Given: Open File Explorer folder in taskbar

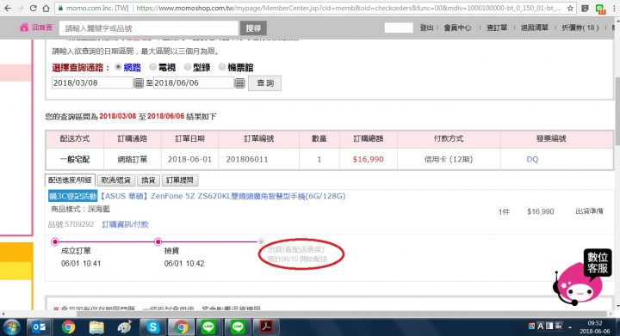Looking at the screenshot, I should (x=96, y=327).
